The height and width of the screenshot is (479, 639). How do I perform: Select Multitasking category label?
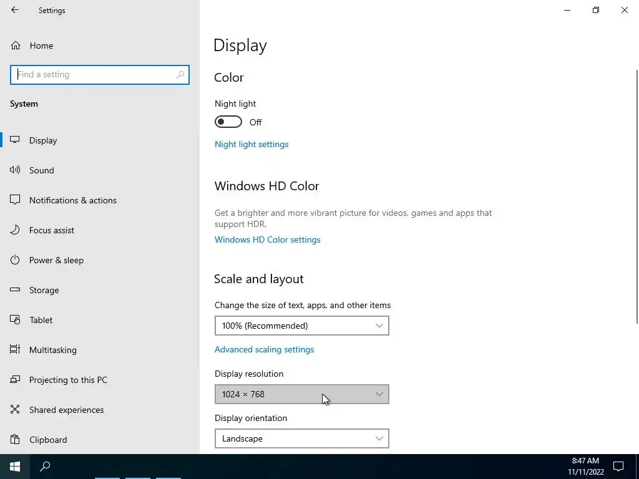click(53, 350)
